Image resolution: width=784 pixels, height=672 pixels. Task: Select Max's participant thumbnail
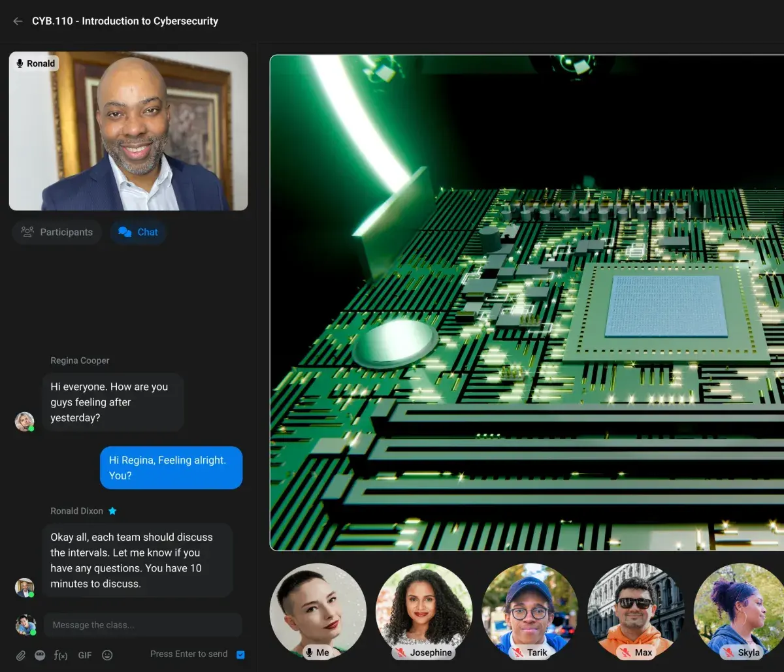tap(636, 611)
